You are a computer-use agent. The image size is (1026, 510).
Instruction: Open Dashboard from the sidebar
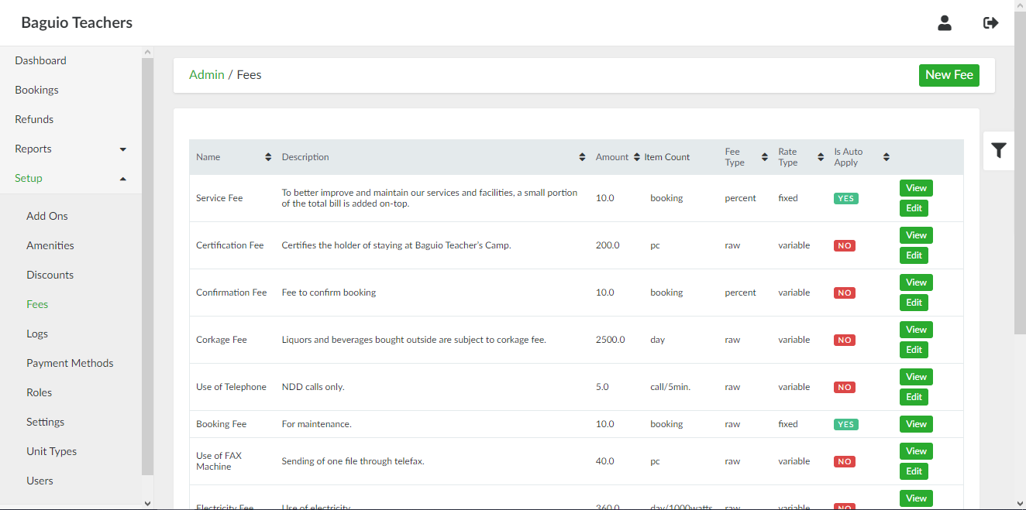[40, 60]
